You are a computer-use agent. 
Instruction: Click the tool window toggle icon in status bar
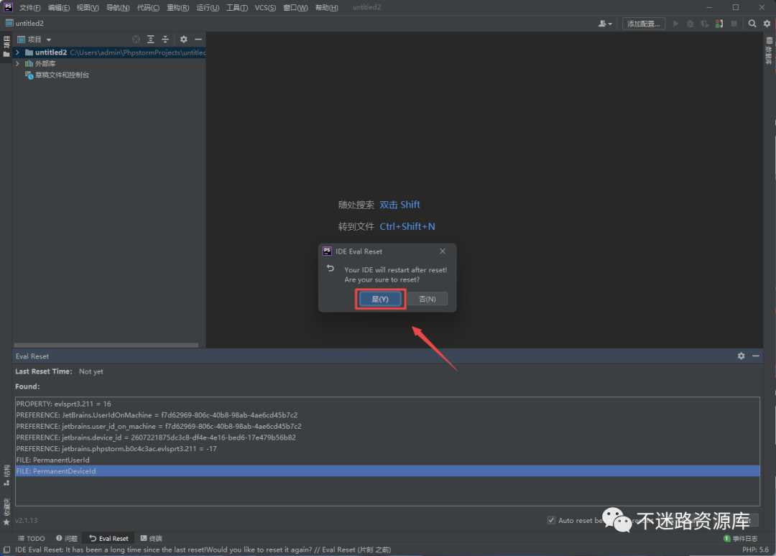[x=6, y=550]
